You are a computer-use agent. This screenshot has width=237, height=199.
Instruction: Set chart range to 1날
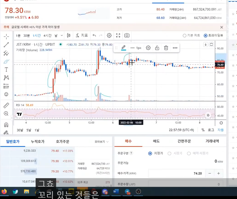pos(37,130)
